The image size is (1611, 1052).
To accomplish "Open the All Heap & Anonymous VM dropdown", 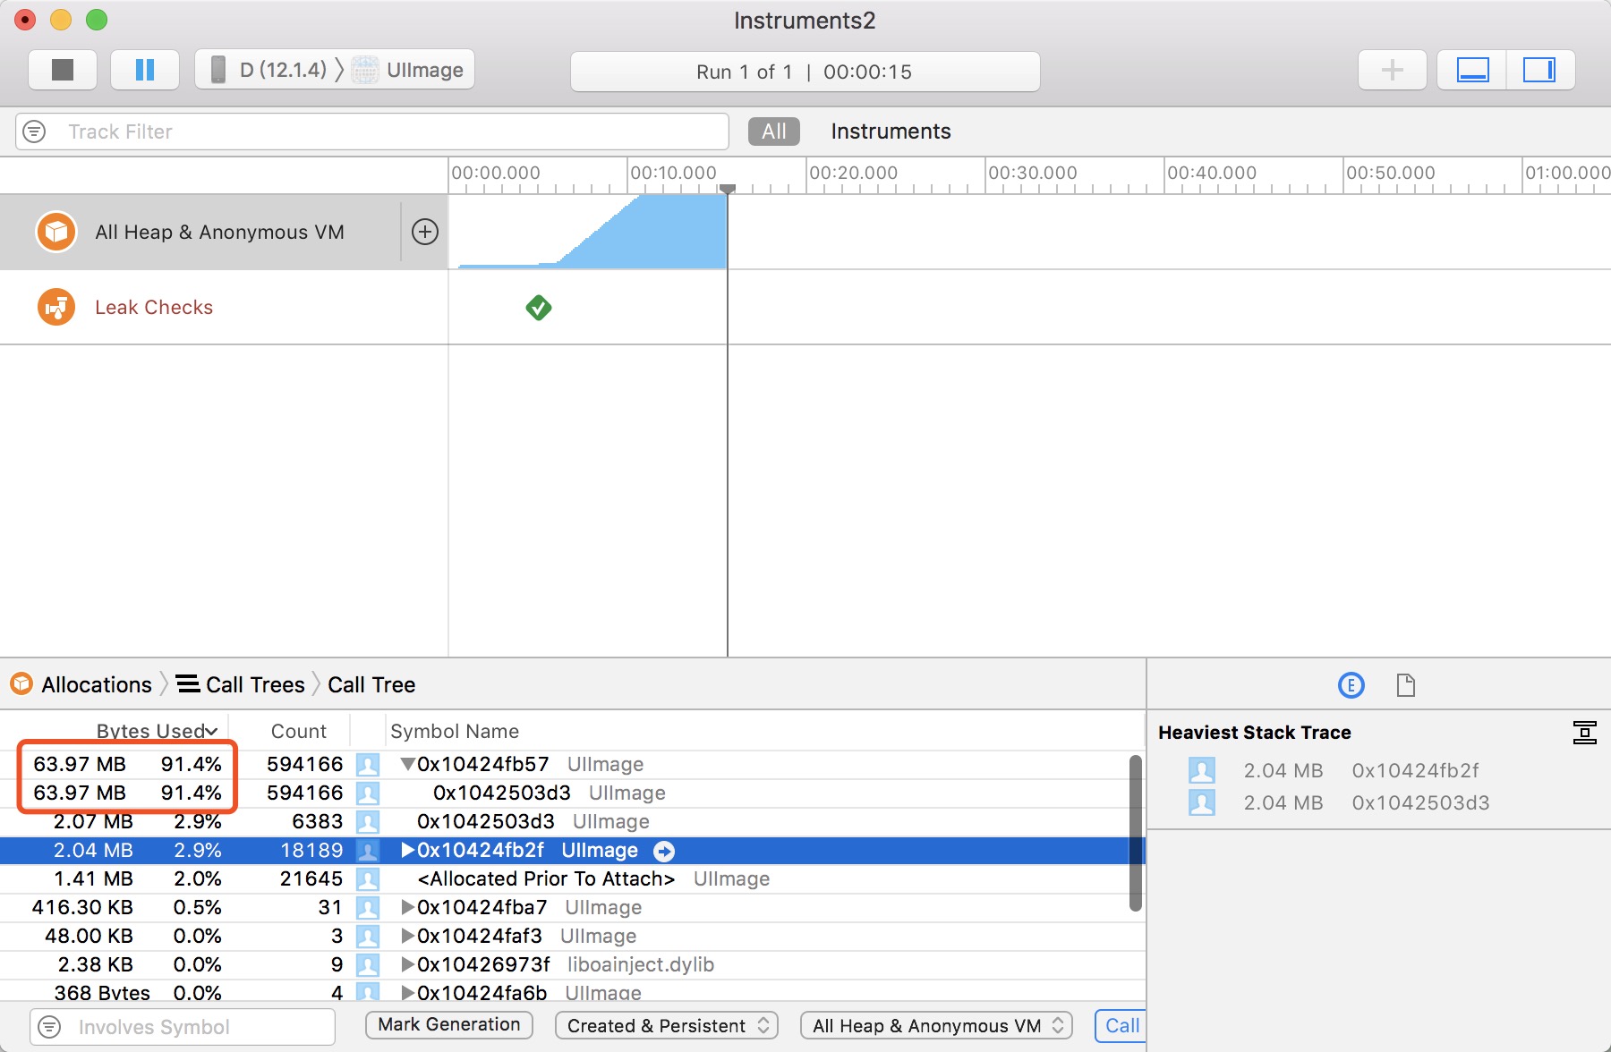I will tap(936, 1025).
